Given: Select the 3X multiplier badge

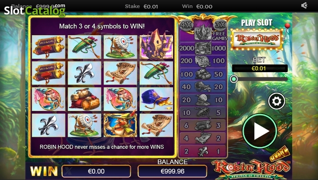Looking at the screenshot, I should click(x=220, y=25).
